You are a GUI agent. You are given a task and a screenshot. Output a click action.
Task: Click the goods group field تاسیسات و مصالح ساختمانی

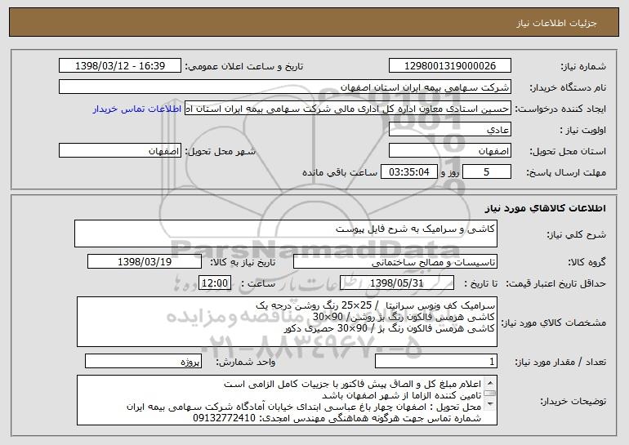(395, 262)
